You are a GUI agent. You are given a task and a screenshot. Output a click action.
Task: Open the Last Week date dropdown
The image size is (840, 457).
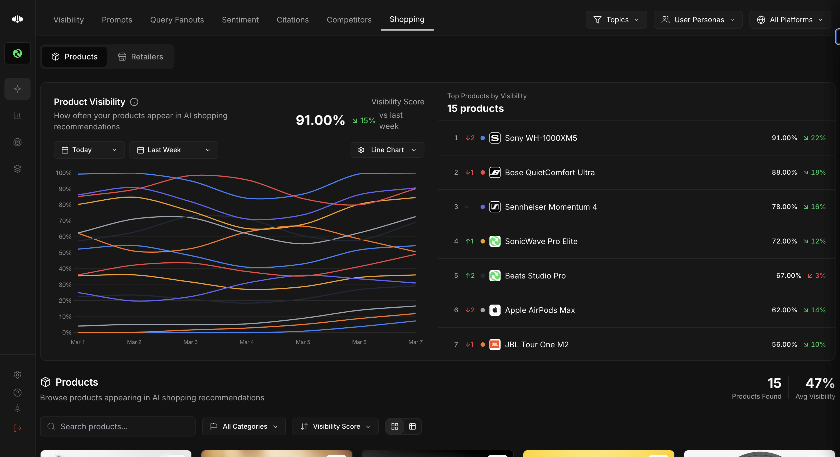pyautogui.click(x=174, y=150)
